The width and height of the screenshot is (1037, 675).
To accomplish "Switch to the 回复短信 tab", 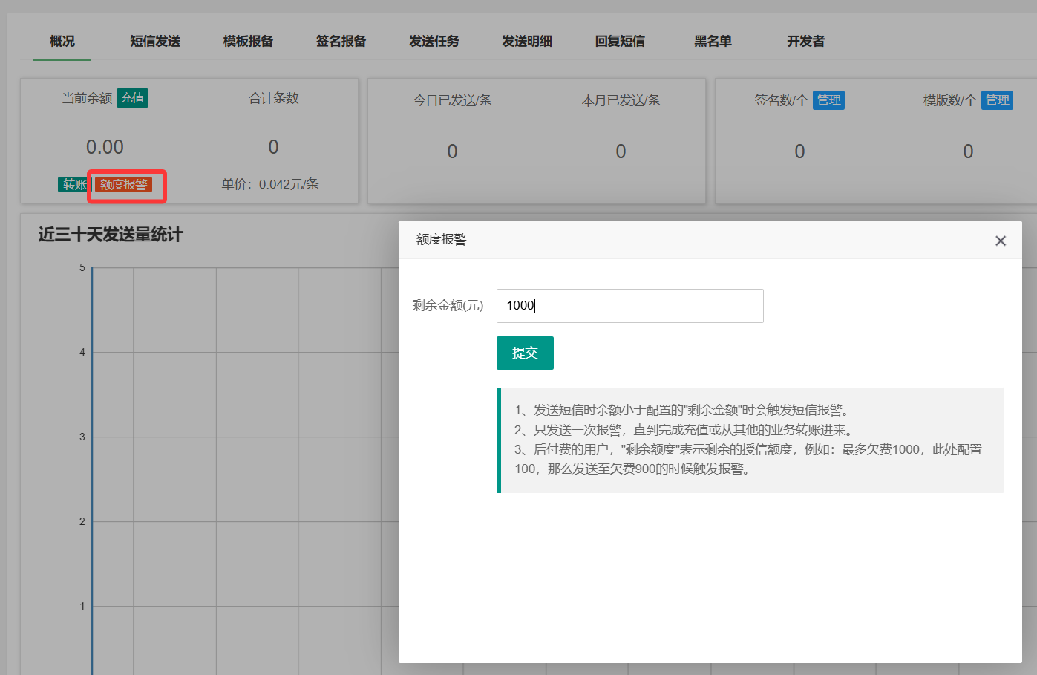I will [x=620, y=42].
